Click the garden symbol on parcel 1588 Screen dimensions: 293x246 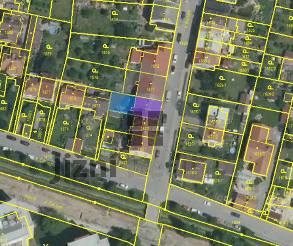tap(49, 47)
